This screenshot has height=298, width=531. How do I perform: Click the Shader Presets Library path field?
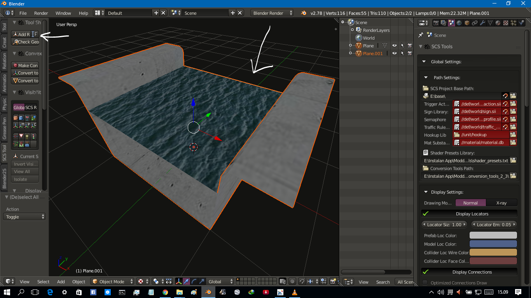pyautogui.click(x=465, y=160)
